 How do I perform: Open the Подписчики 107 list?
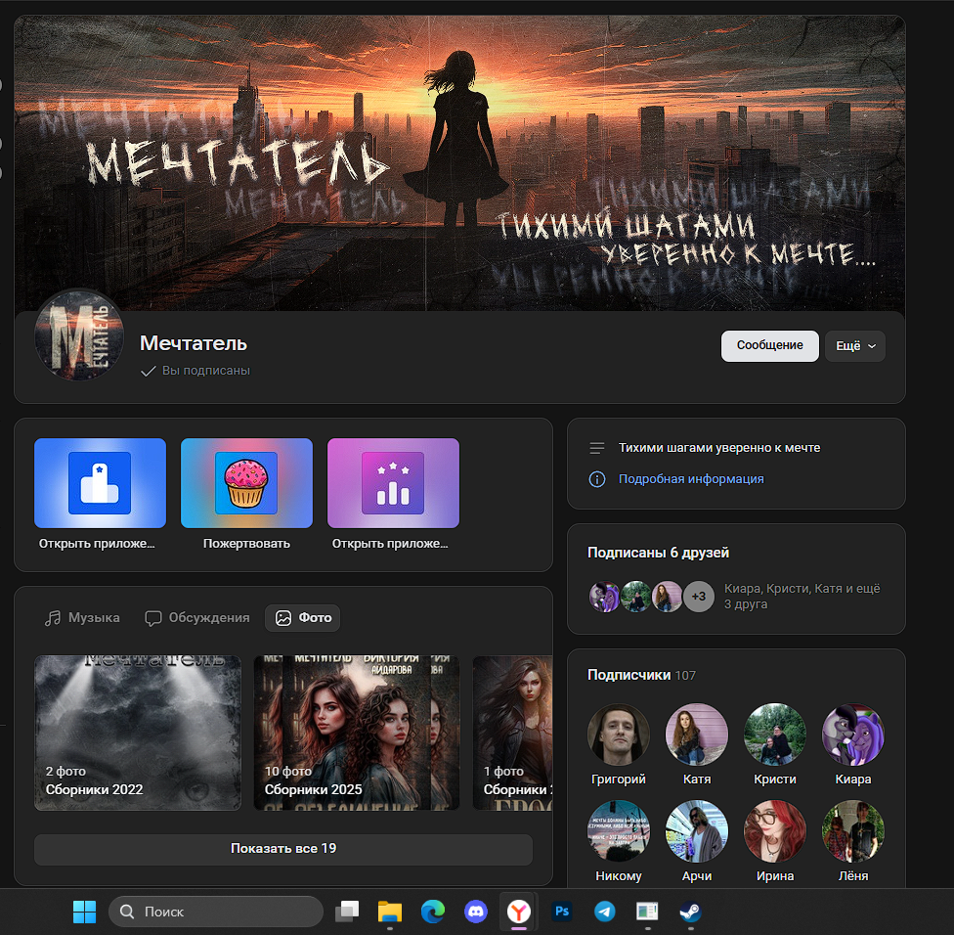tap(641, 675)
